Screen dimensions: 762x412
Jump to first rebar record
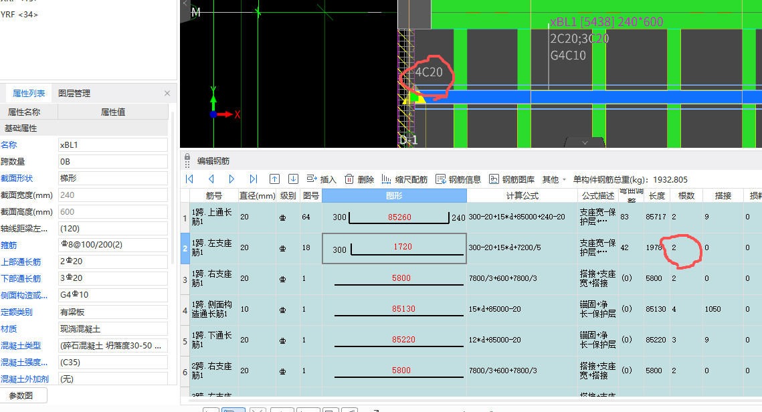click(189, 179)
